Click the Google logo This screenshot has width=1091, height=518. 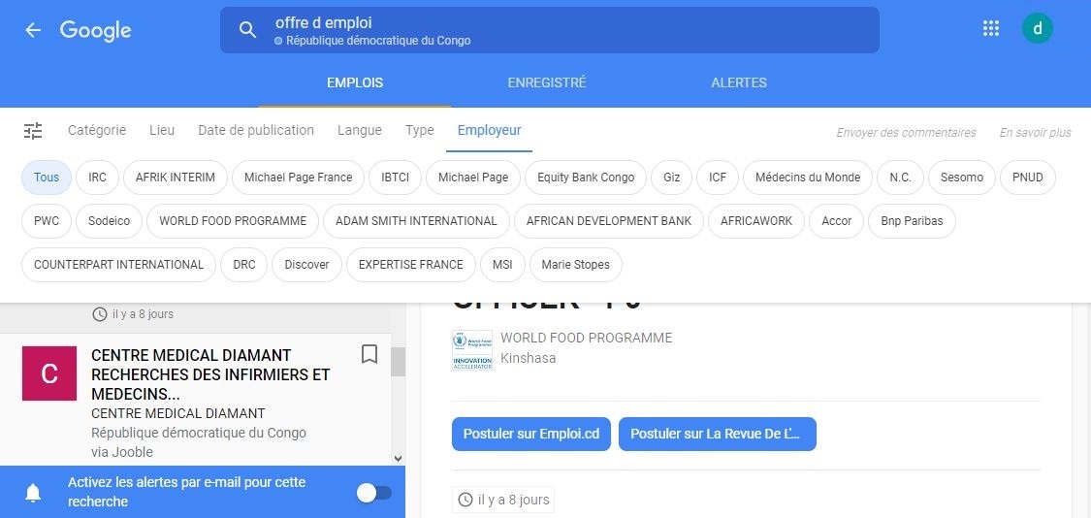(95, 31)
